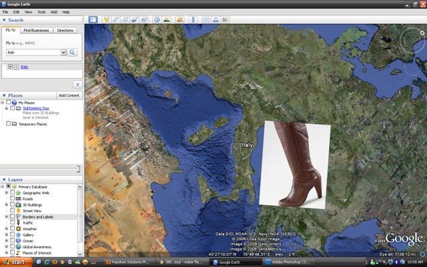Switch to the Find Businesses tab

coord(36,30)
